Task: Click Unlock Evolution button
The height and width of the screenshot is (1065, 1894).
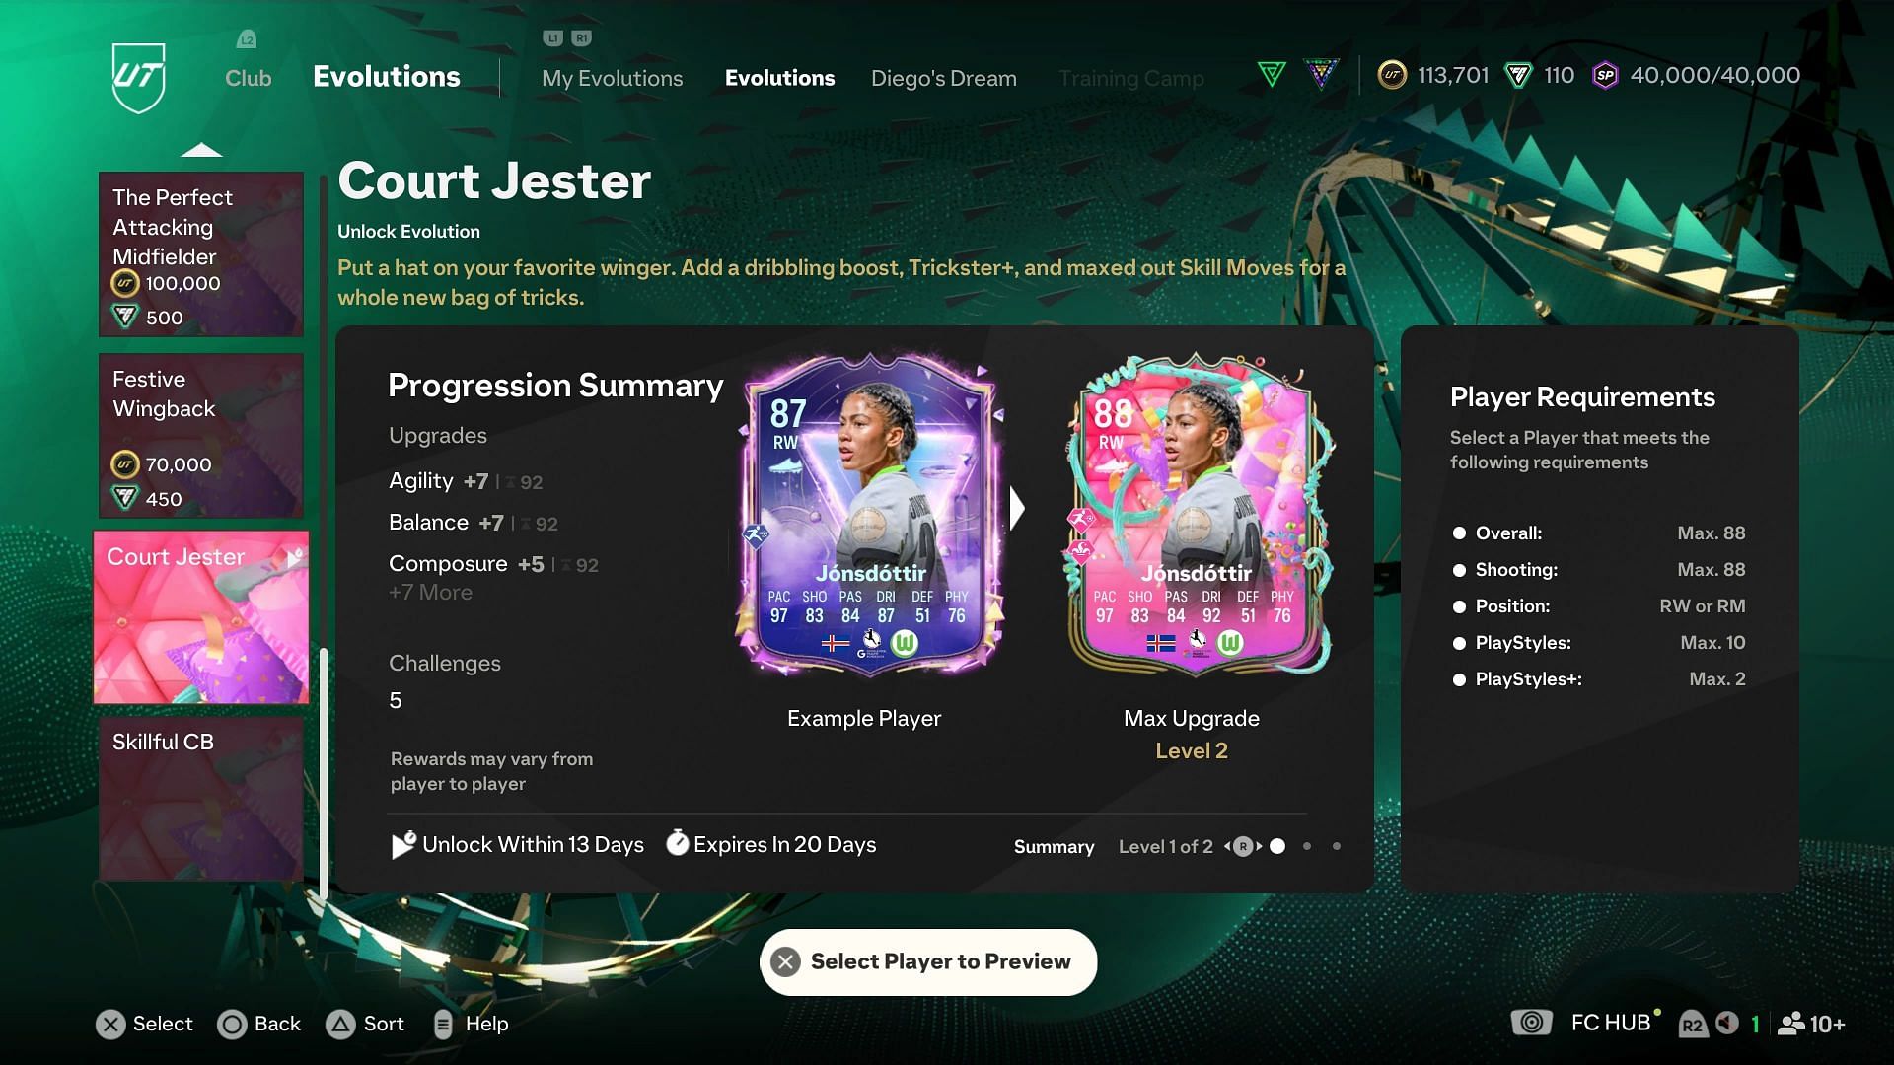Action: 407,230
